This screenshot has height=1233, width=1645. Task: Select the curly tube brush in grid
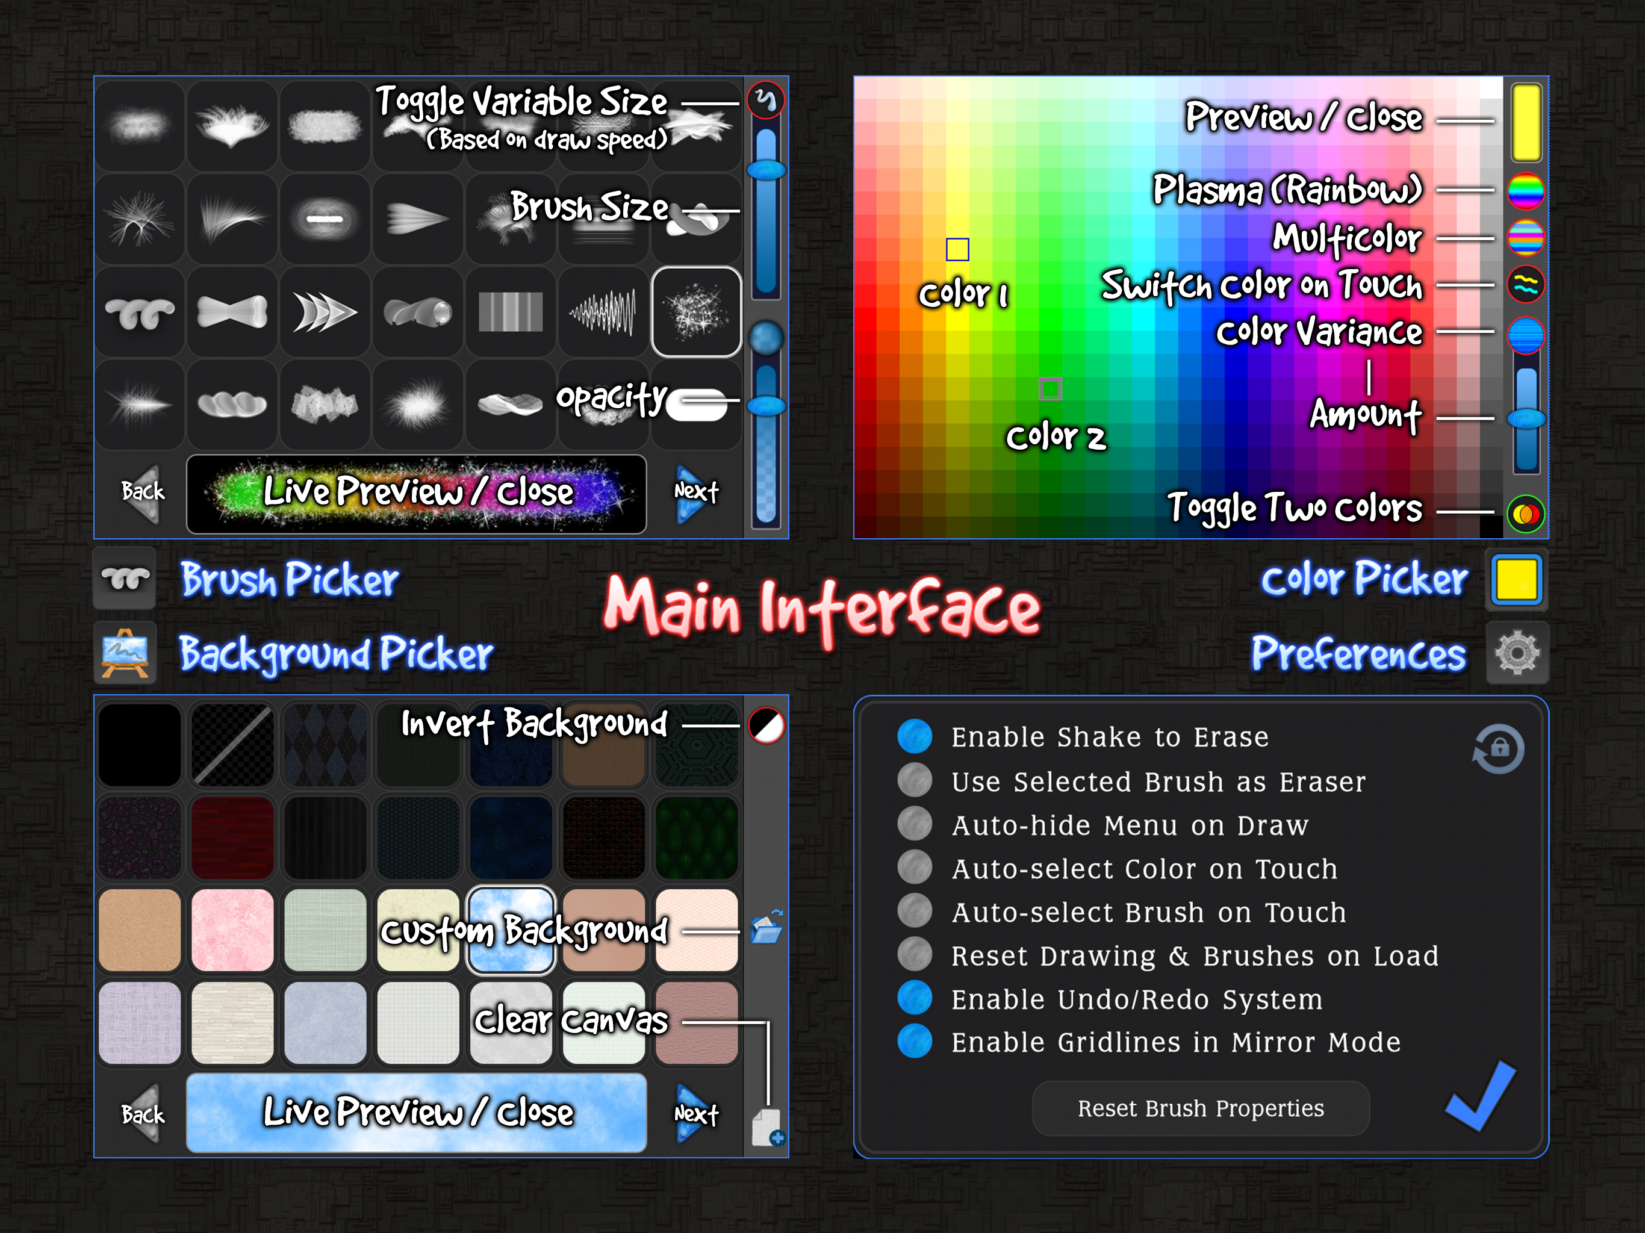pyautogui.click(x=140, y=312)
